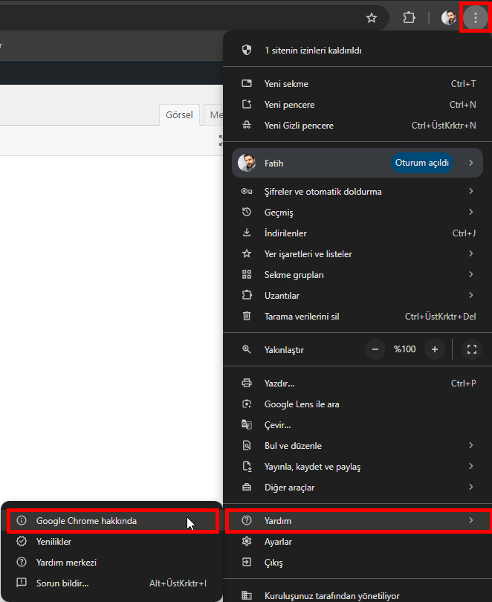Screen dimensions: 492x602
Task: Click the trash icon for Tarama verilerini sil
Action: (x=247, y=316)
